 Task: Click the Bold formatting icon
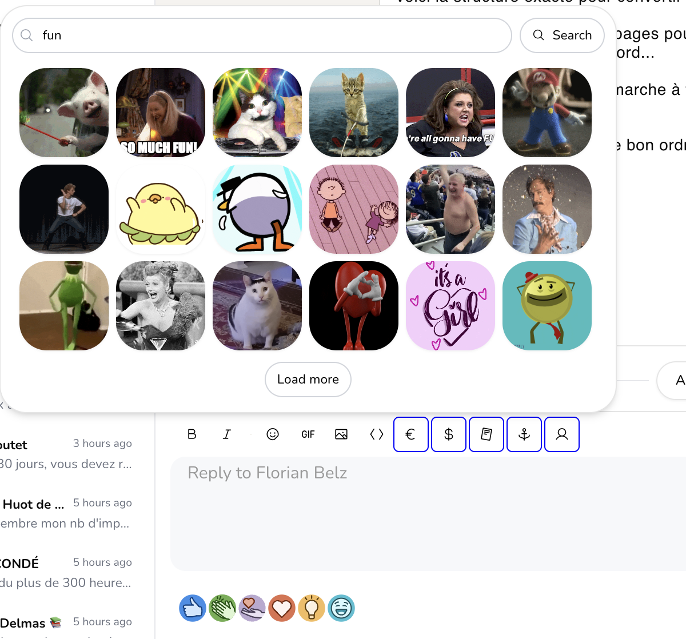coord(192,434)
